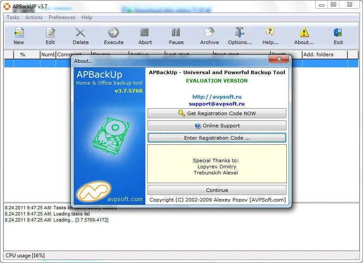363x263 pixels.
Task: Click the Copyright 2002-2009 Alexey Popov text
Action: (x=218, y=200)
